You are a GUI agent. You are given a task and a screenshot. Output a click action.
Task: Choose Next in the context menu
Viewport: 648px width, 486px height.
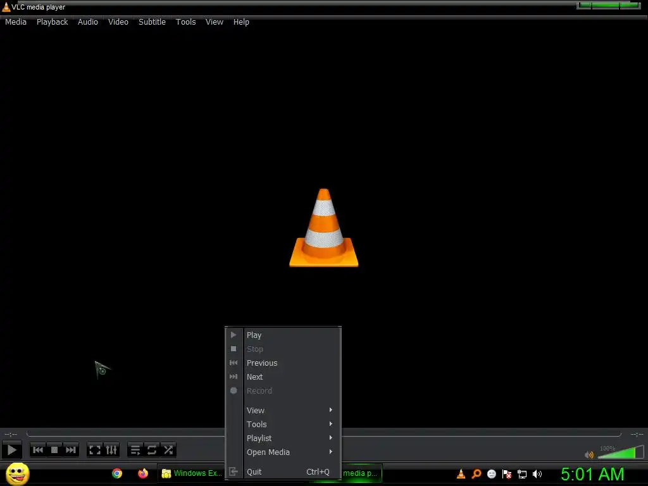coord(283,377)
